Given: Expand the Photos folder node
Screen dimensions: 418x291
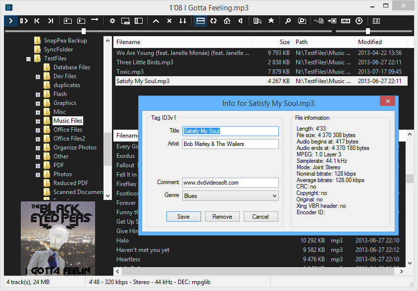Looking at the screenshot, I should 38,175.
